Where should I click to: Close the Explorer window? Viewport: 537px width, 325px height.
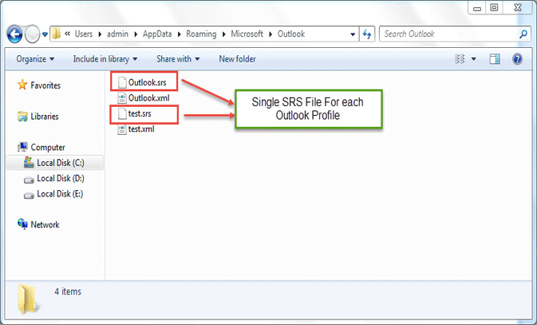518,7
